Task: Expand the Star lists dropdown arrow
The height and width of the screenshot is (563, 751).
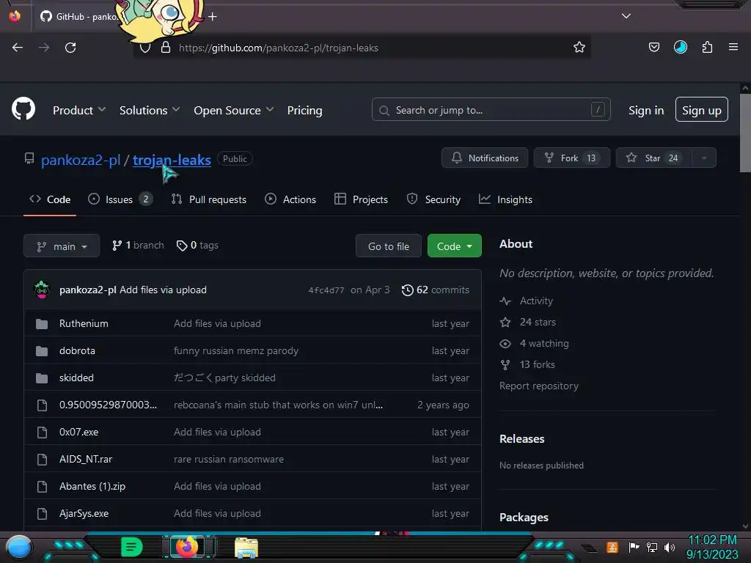Action: (x=704, y=158)
